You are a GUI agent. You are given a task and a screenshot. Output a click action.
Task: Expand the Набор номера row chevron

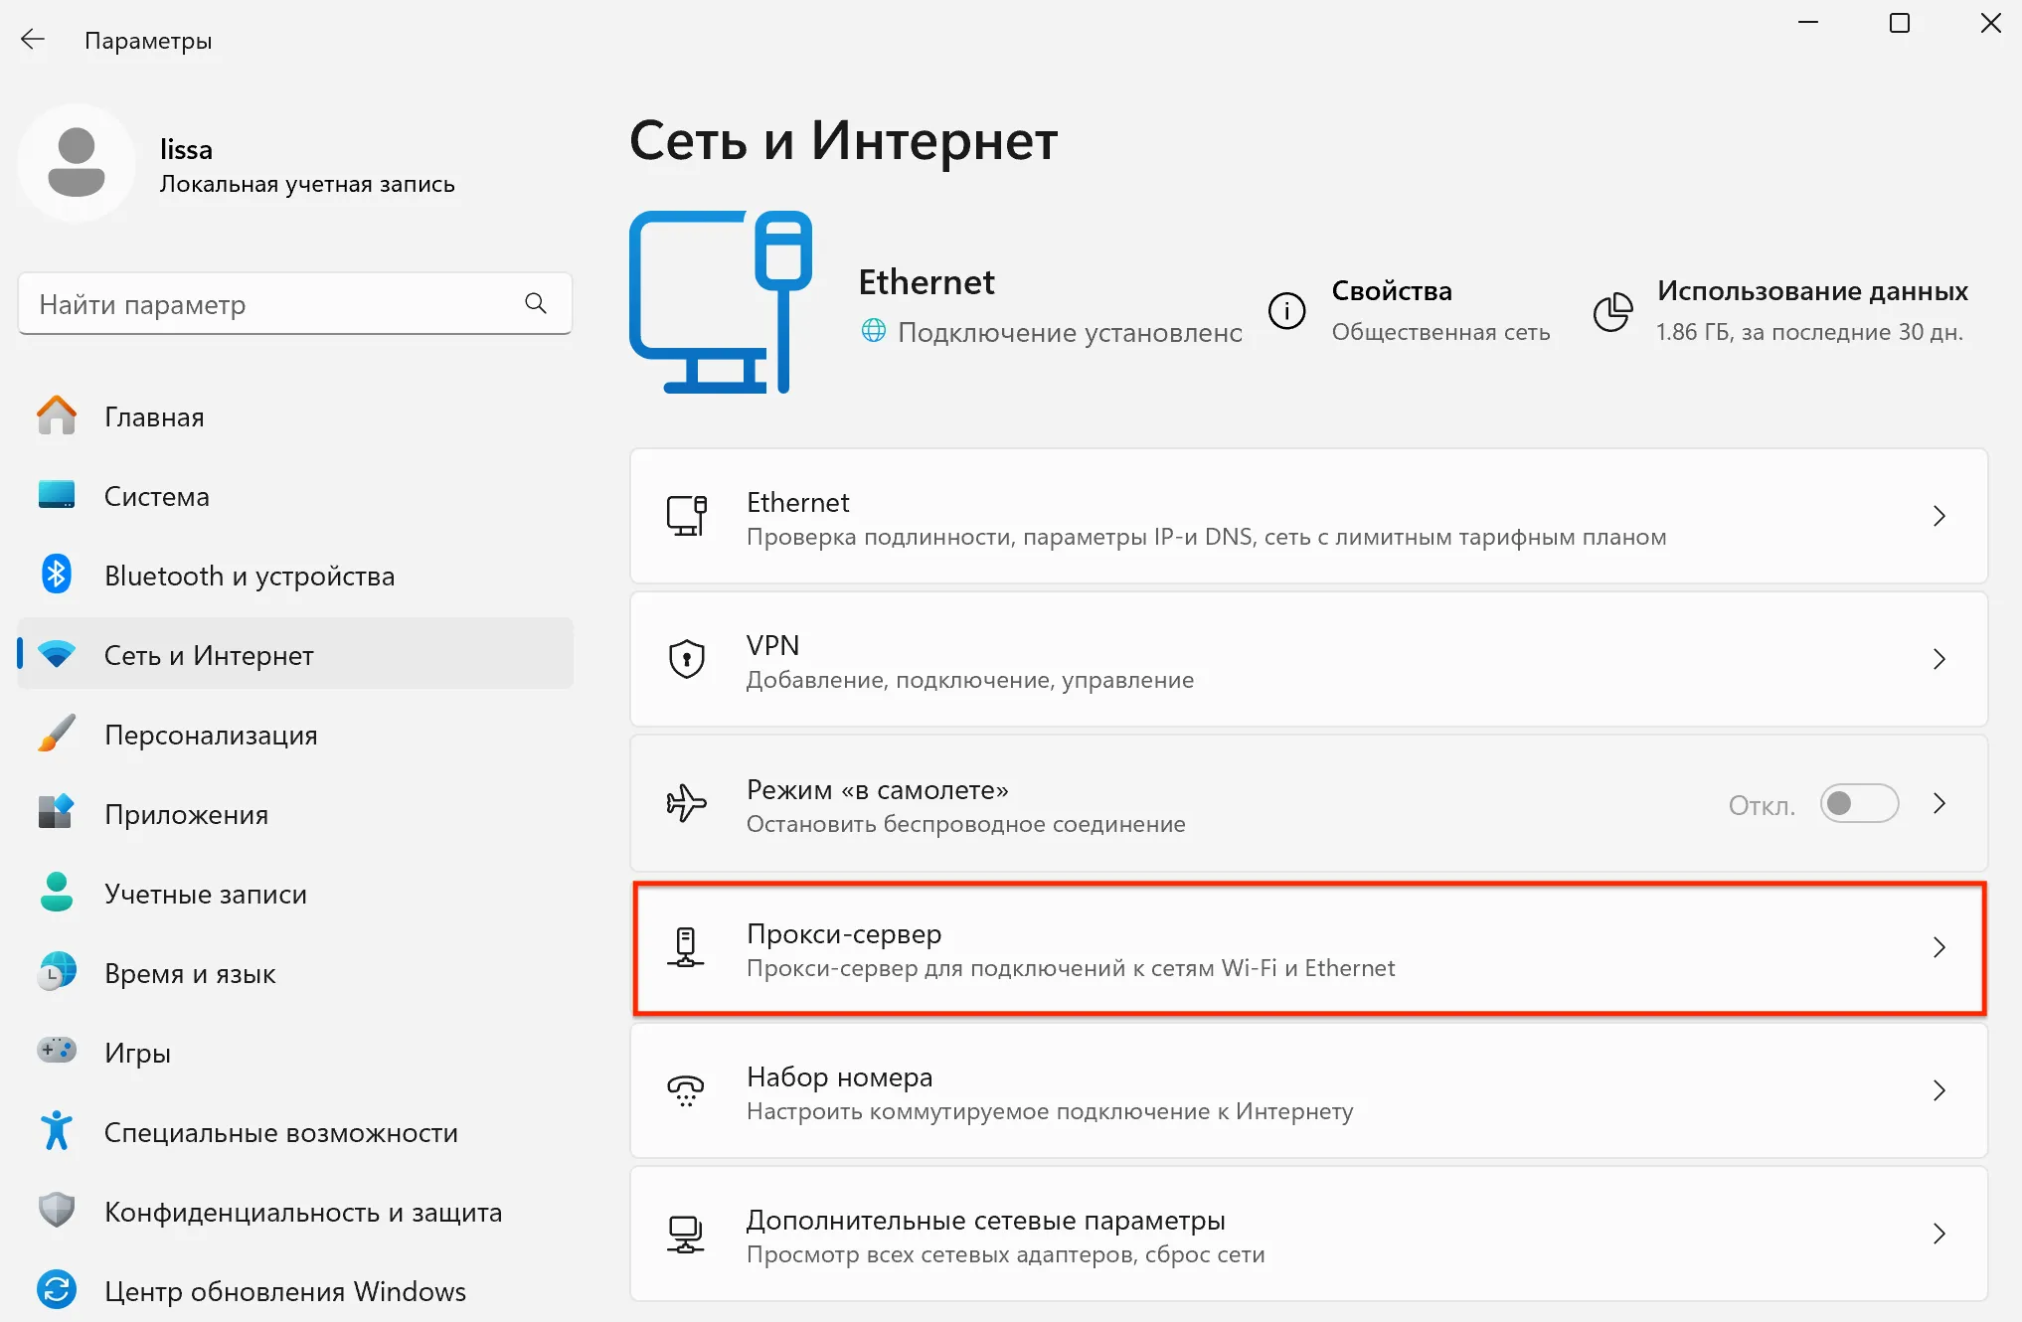click(1938, 1090)
